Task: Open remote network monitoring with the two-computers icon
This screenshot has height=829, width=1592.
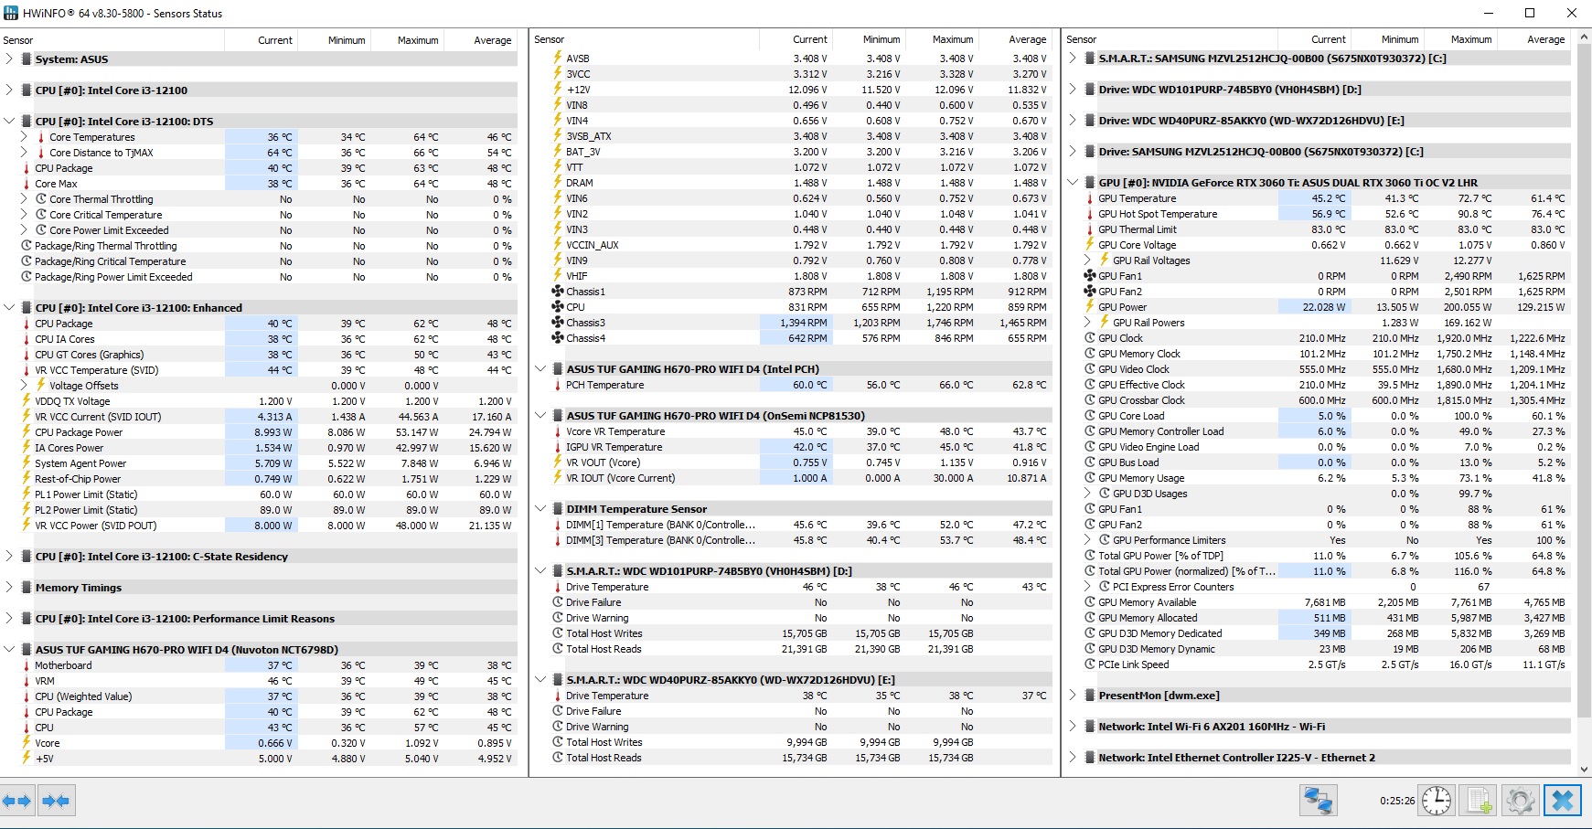Action: point(1318,801)
